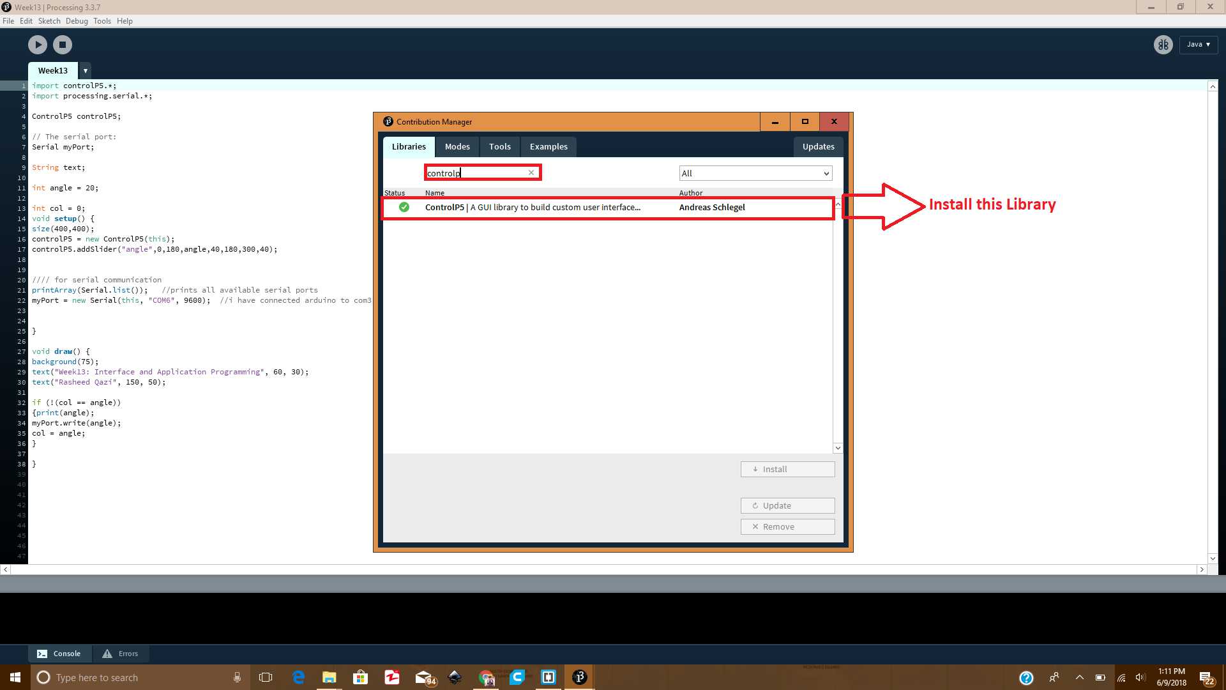Switch to the Examples tab
Viewport: 1226px width, 690px height.
pos(549,147)
